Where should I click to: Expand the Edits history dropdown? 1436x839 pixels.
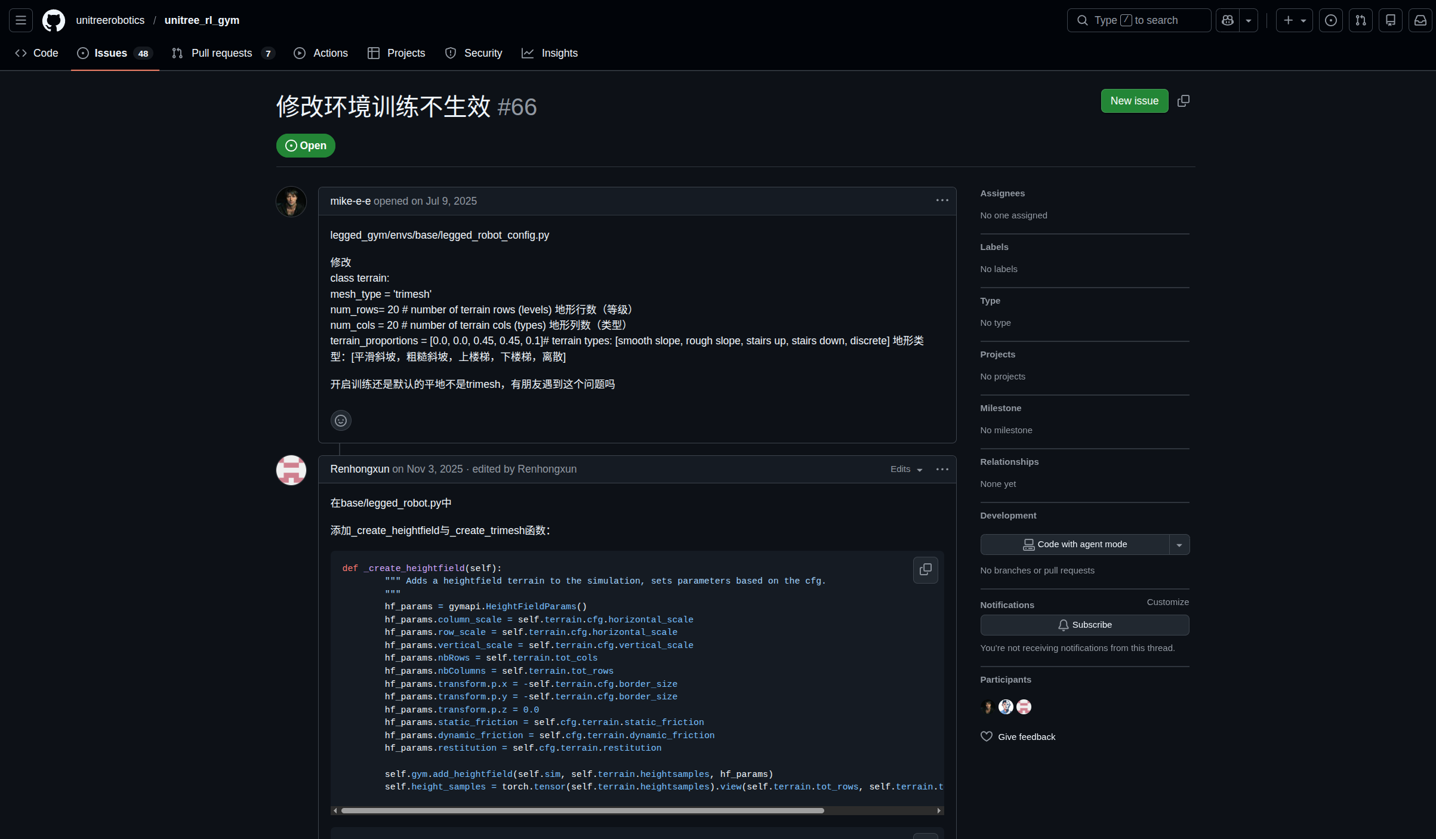[906, 470]
